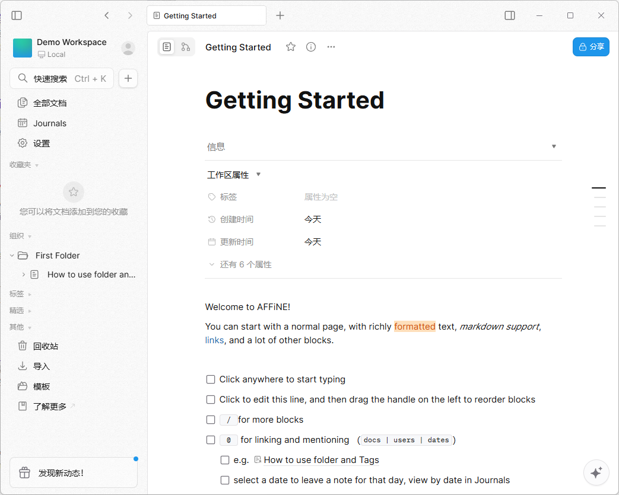Image resolution: width=619 pixels, height=495 pixels.
Task: Click the new document plus button
Action: pos(128,78)
